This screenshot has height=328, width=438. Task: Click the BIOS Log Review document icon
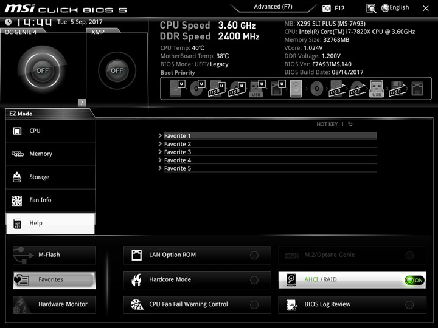(x=292, y=304)
